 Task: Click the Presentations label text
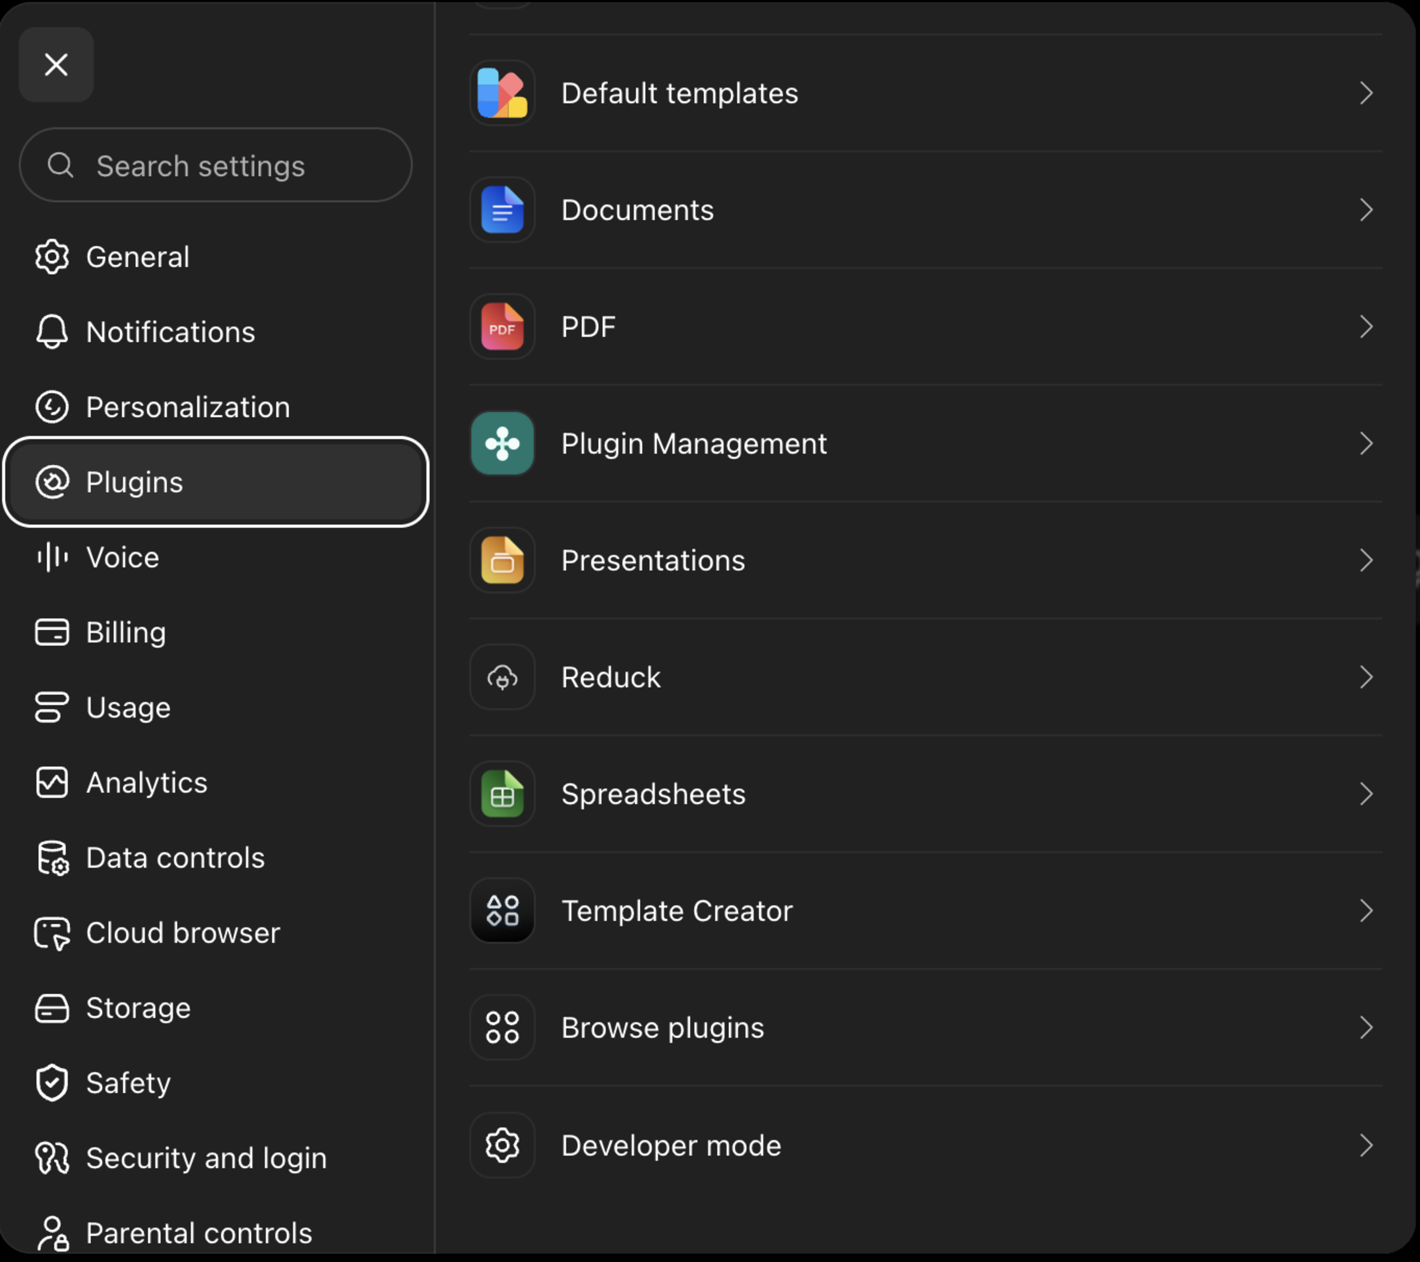pyautogui.click(x=653, y=560)
